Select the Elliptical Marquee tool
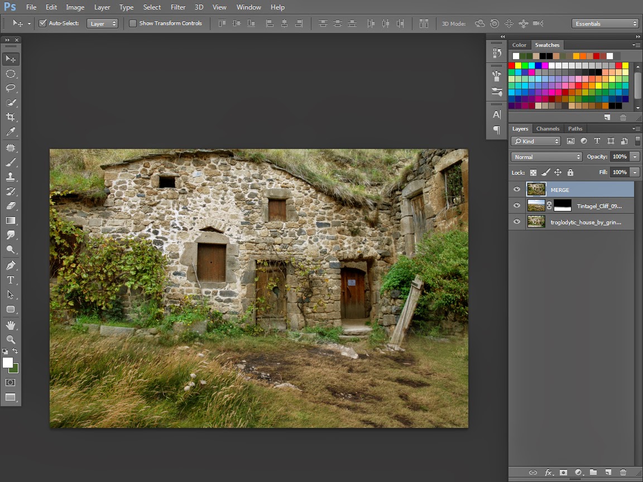Viewport: 643px width, 482px height. click(x=11, y=74)
